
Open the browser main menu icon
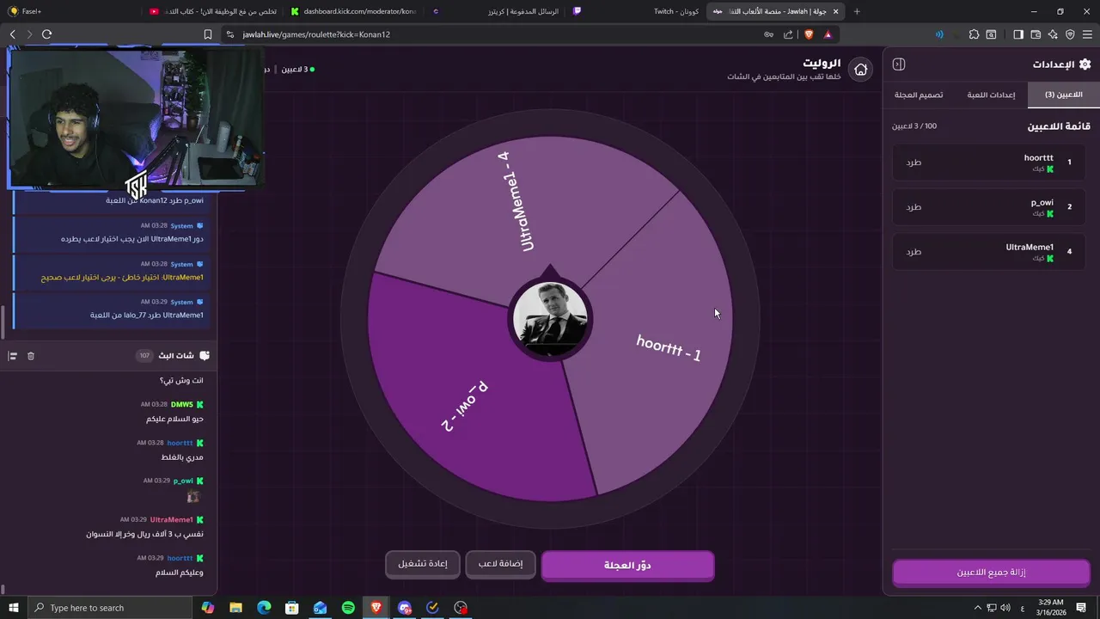click(x=1087, y=34)
